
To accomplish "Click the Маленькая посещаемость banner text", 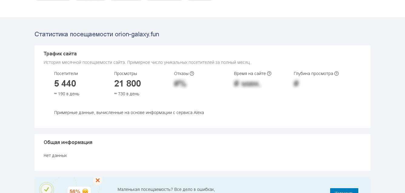I will click(166, 190).
